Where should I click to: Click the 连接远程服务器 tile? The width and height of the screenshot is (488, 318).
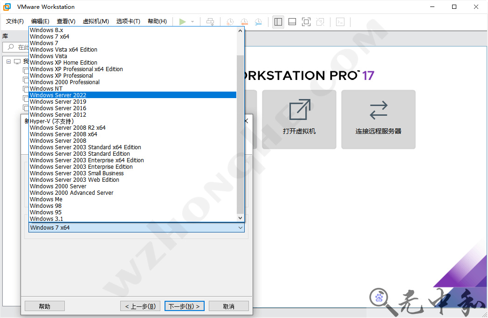pos(378,119)
